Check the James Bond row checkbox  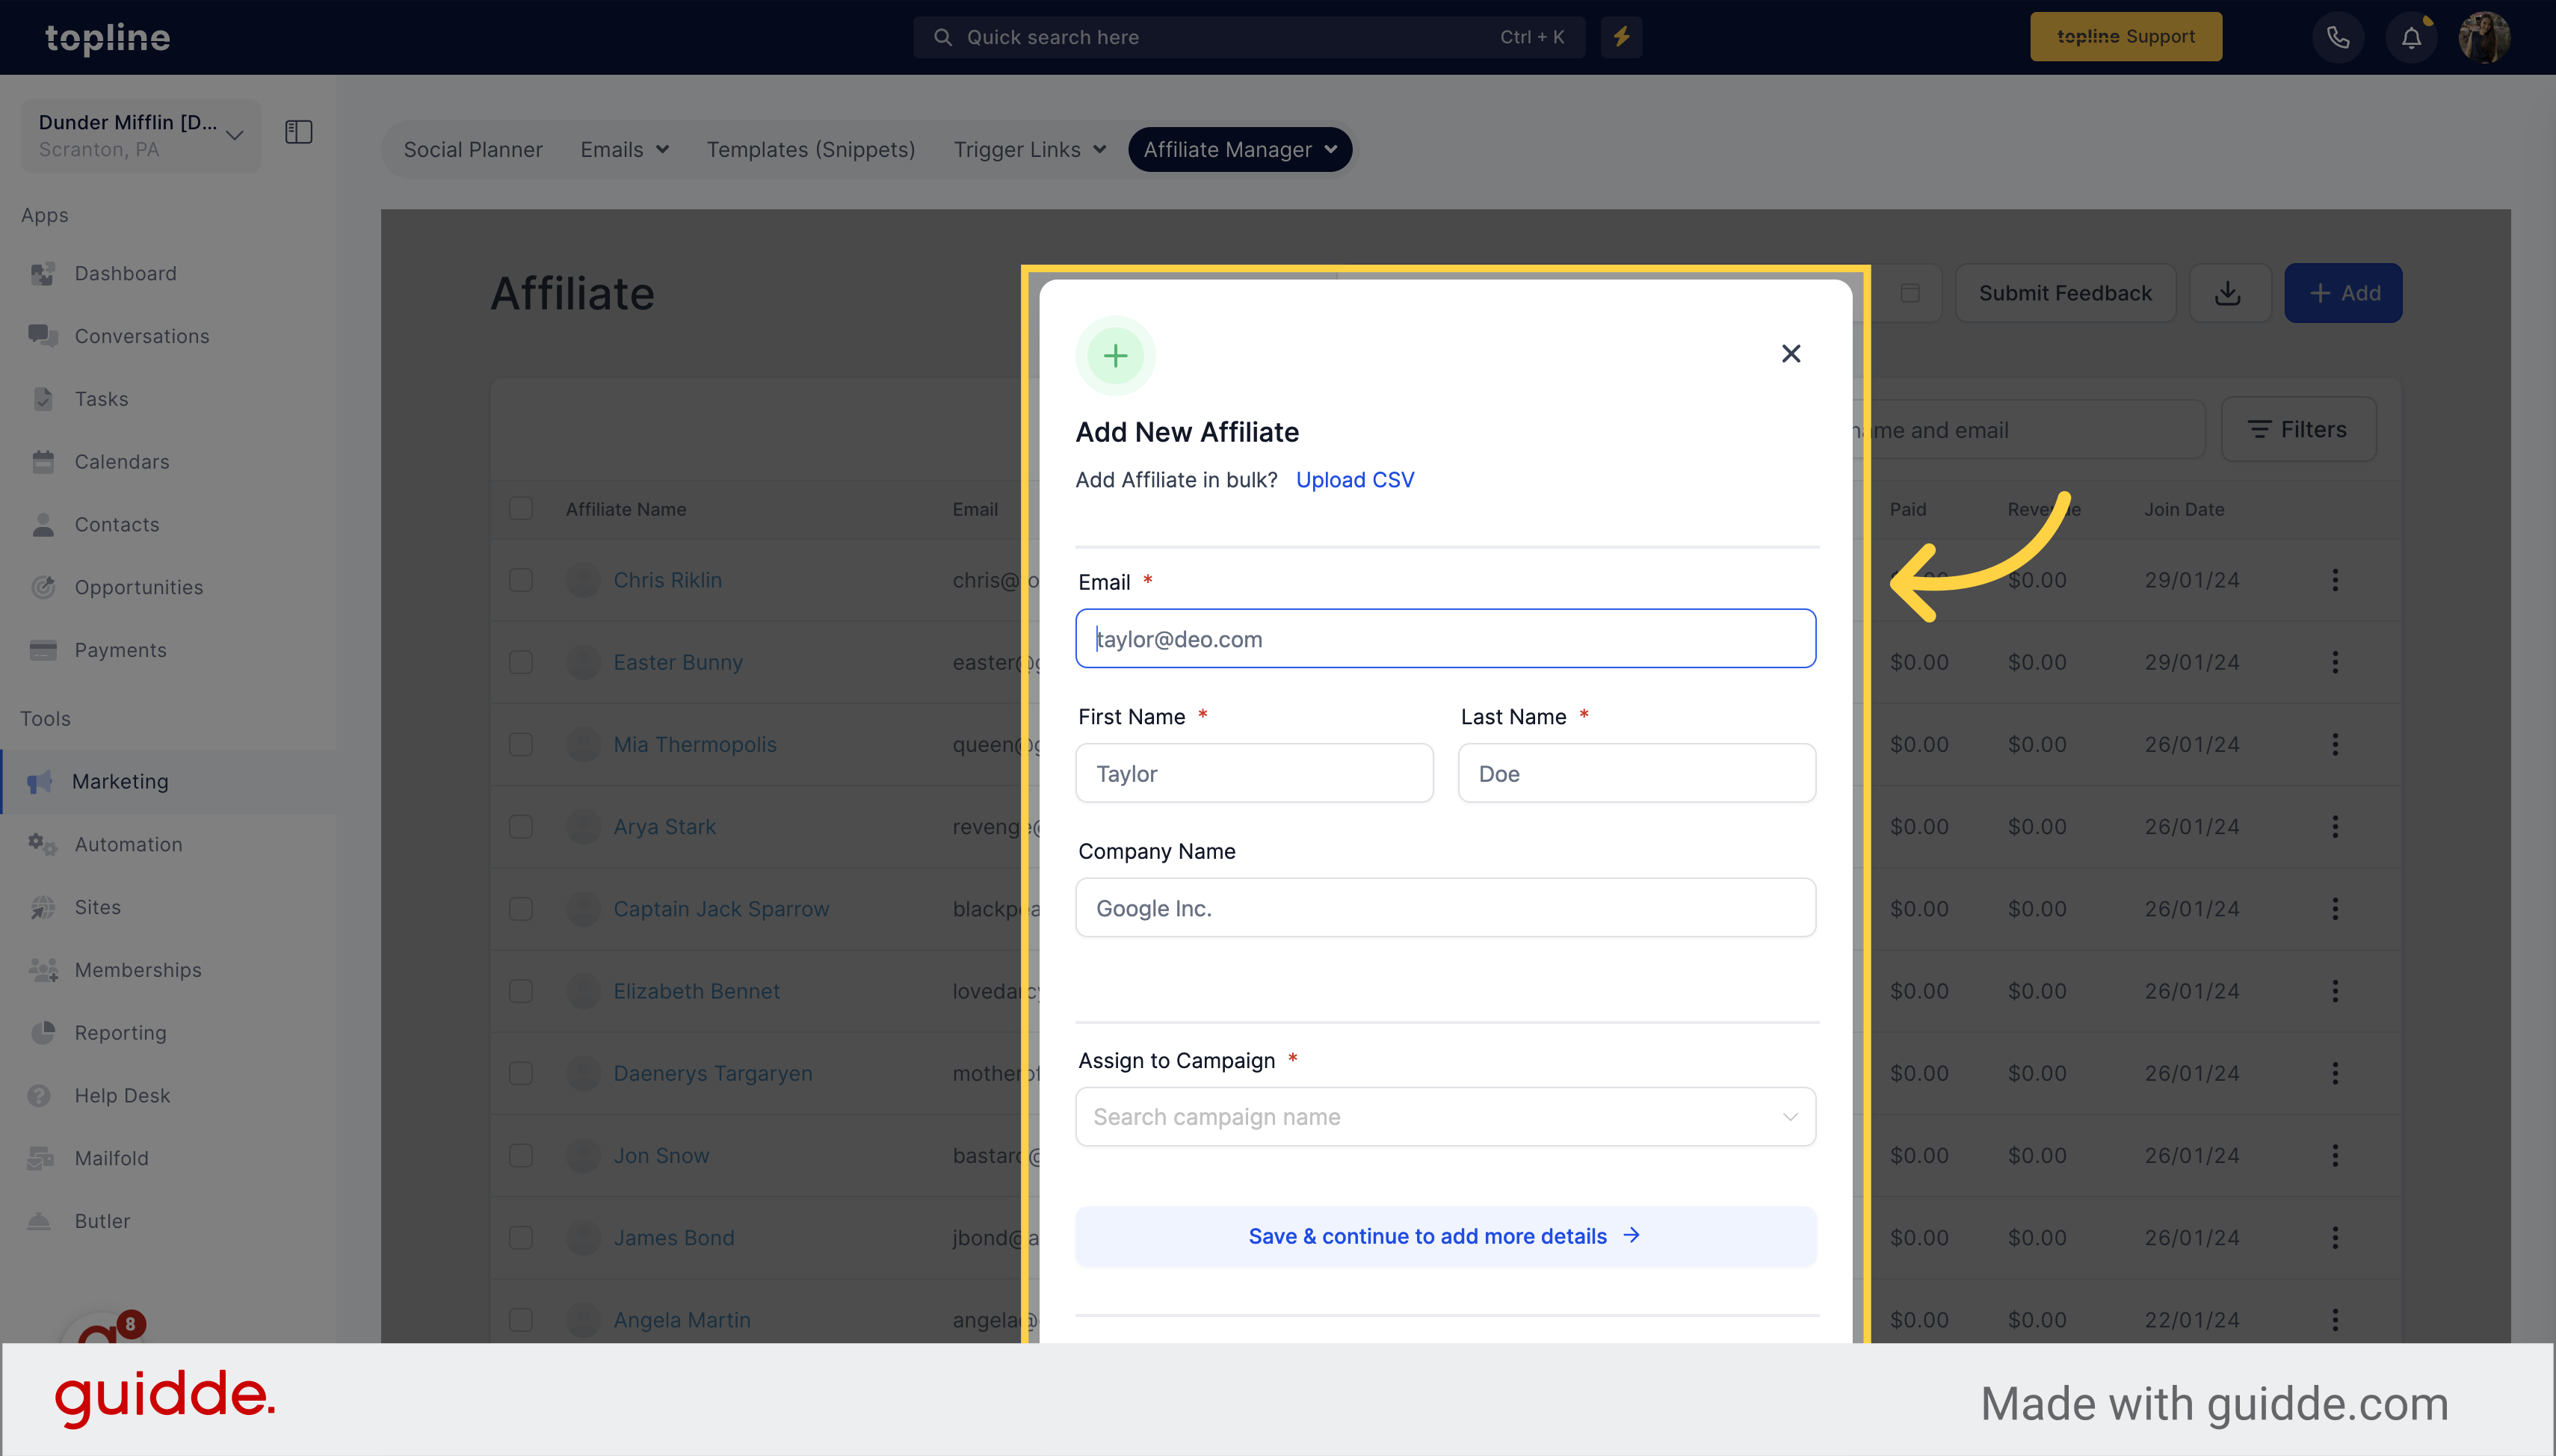521,1237
